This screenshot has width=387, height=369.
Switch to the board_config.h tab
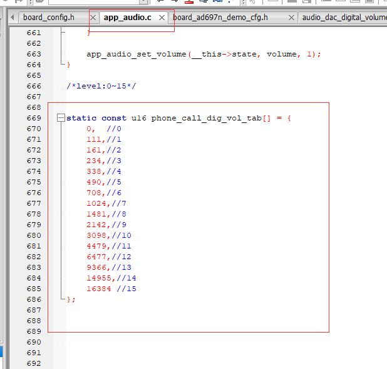49,18
